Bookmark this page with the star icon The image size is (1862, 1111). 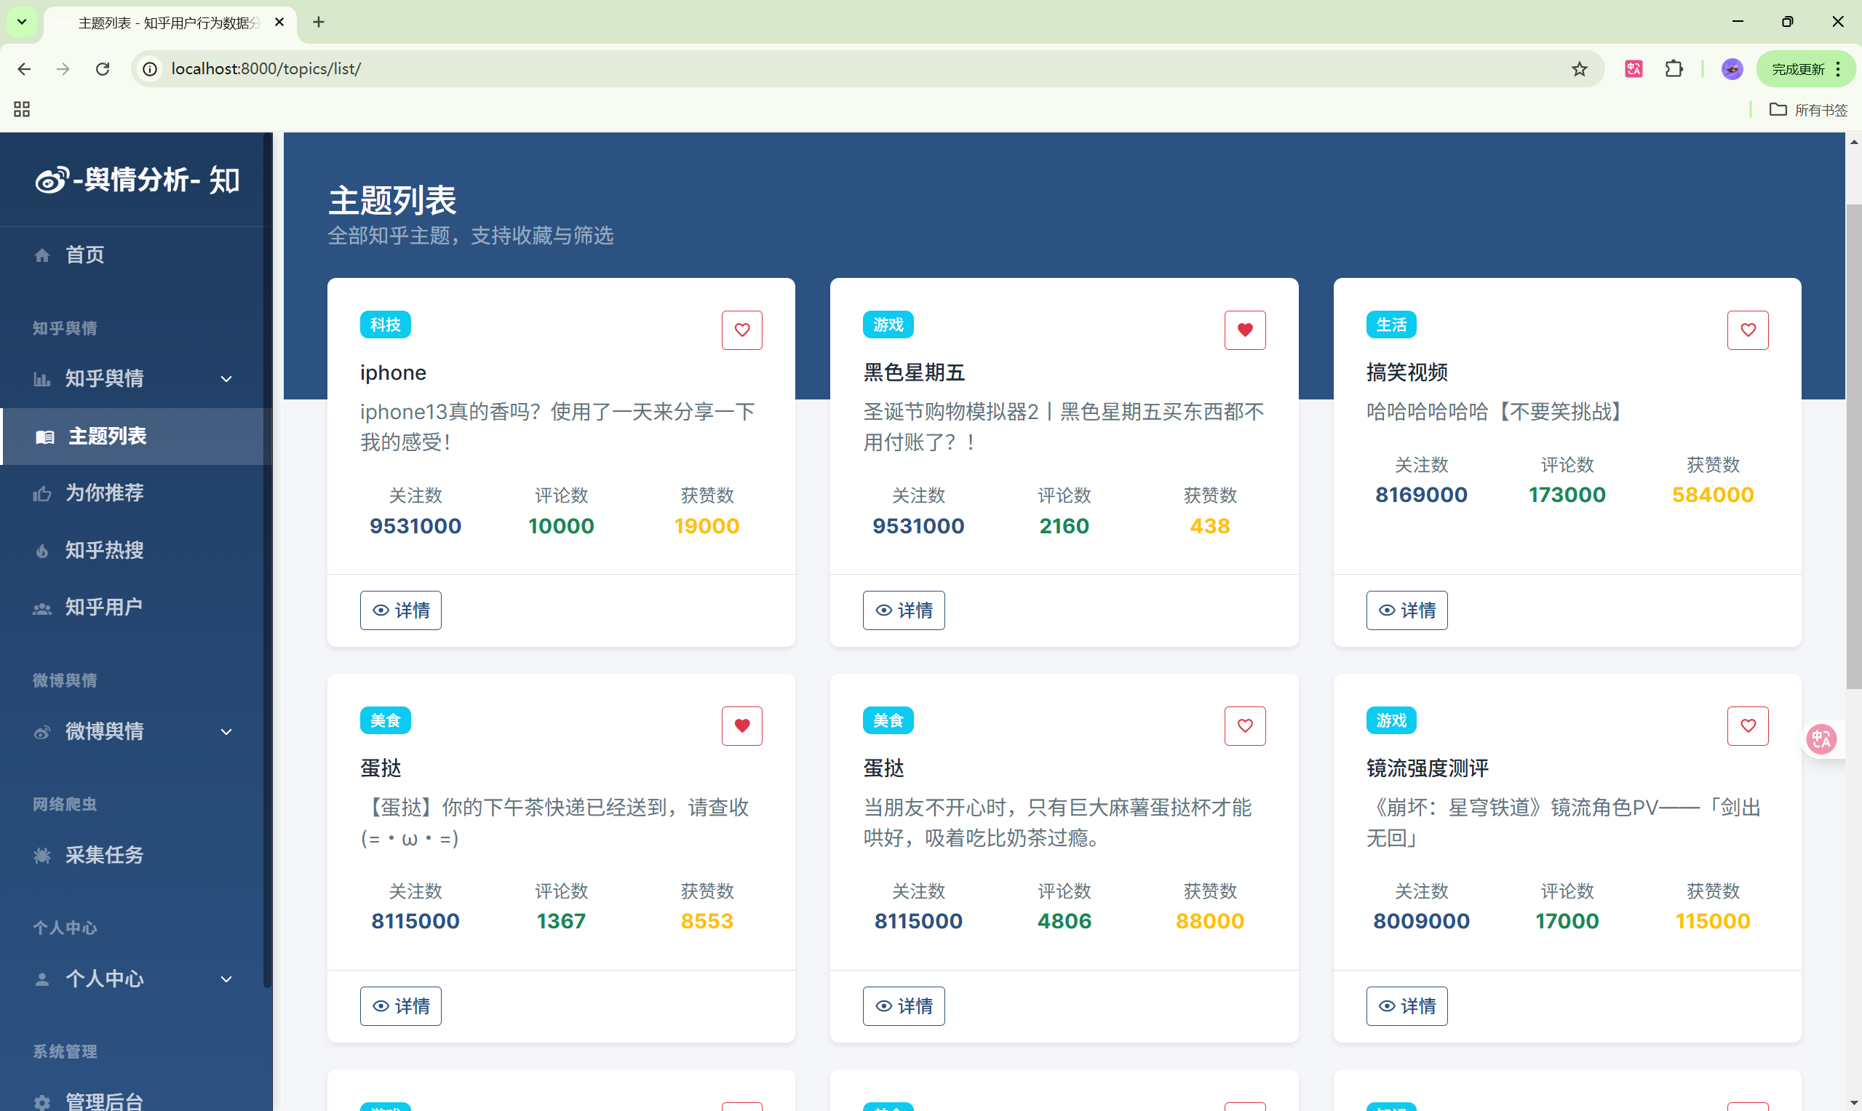pyautogui.click(x=1579, y=69)
